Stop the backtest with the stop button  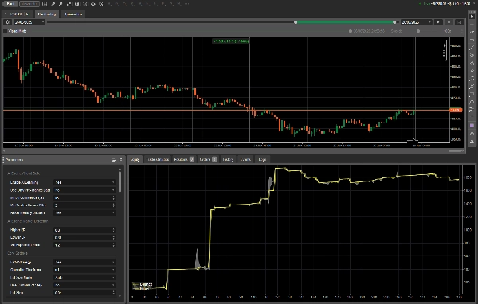tap(449, 22)
